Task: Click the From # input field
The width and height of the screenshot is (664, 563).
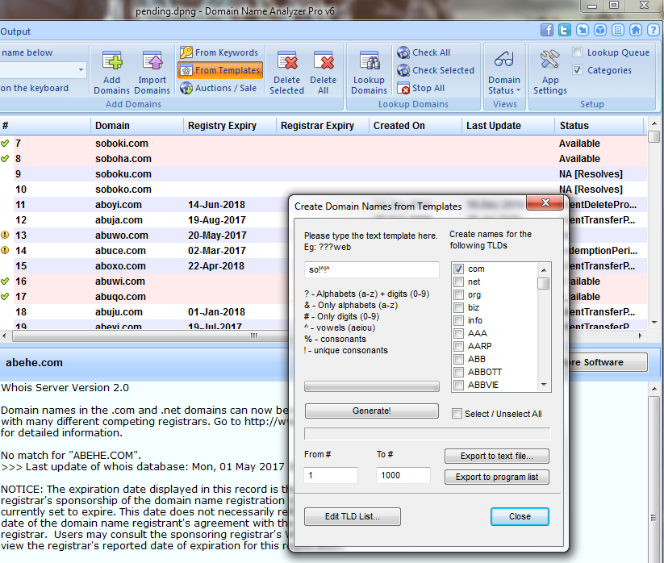Action: point(331,475)
